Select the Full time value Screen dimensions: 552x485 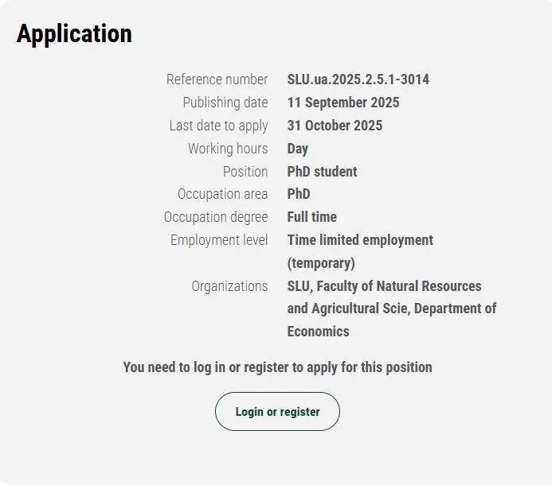point(311,217)
